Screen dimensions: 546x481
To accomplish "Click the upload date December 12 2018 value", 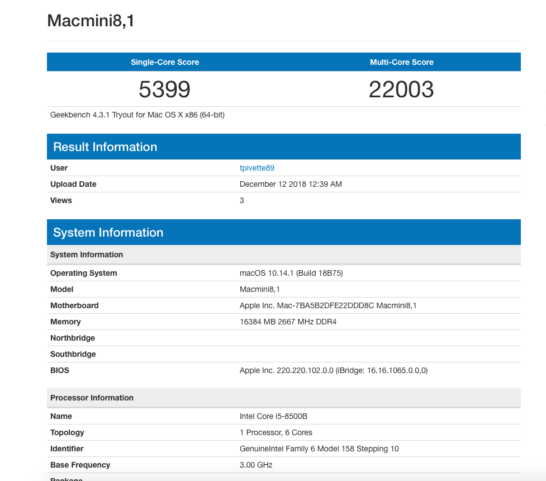I will (x=291, y=184).
